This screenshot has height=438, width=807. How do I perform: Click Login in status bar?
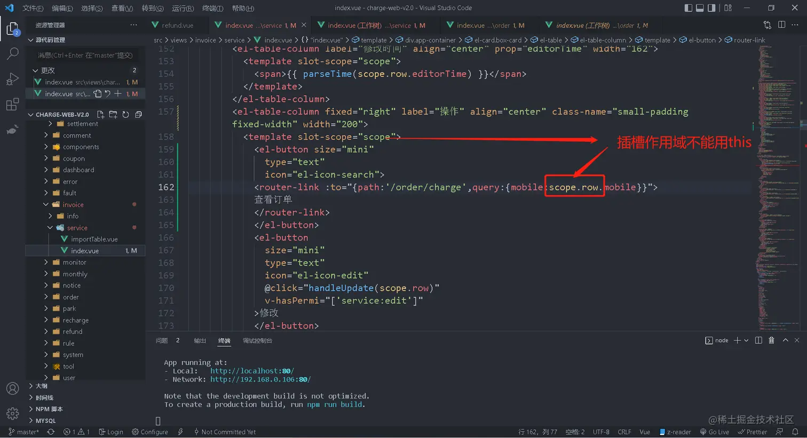(x=111, y=432)
